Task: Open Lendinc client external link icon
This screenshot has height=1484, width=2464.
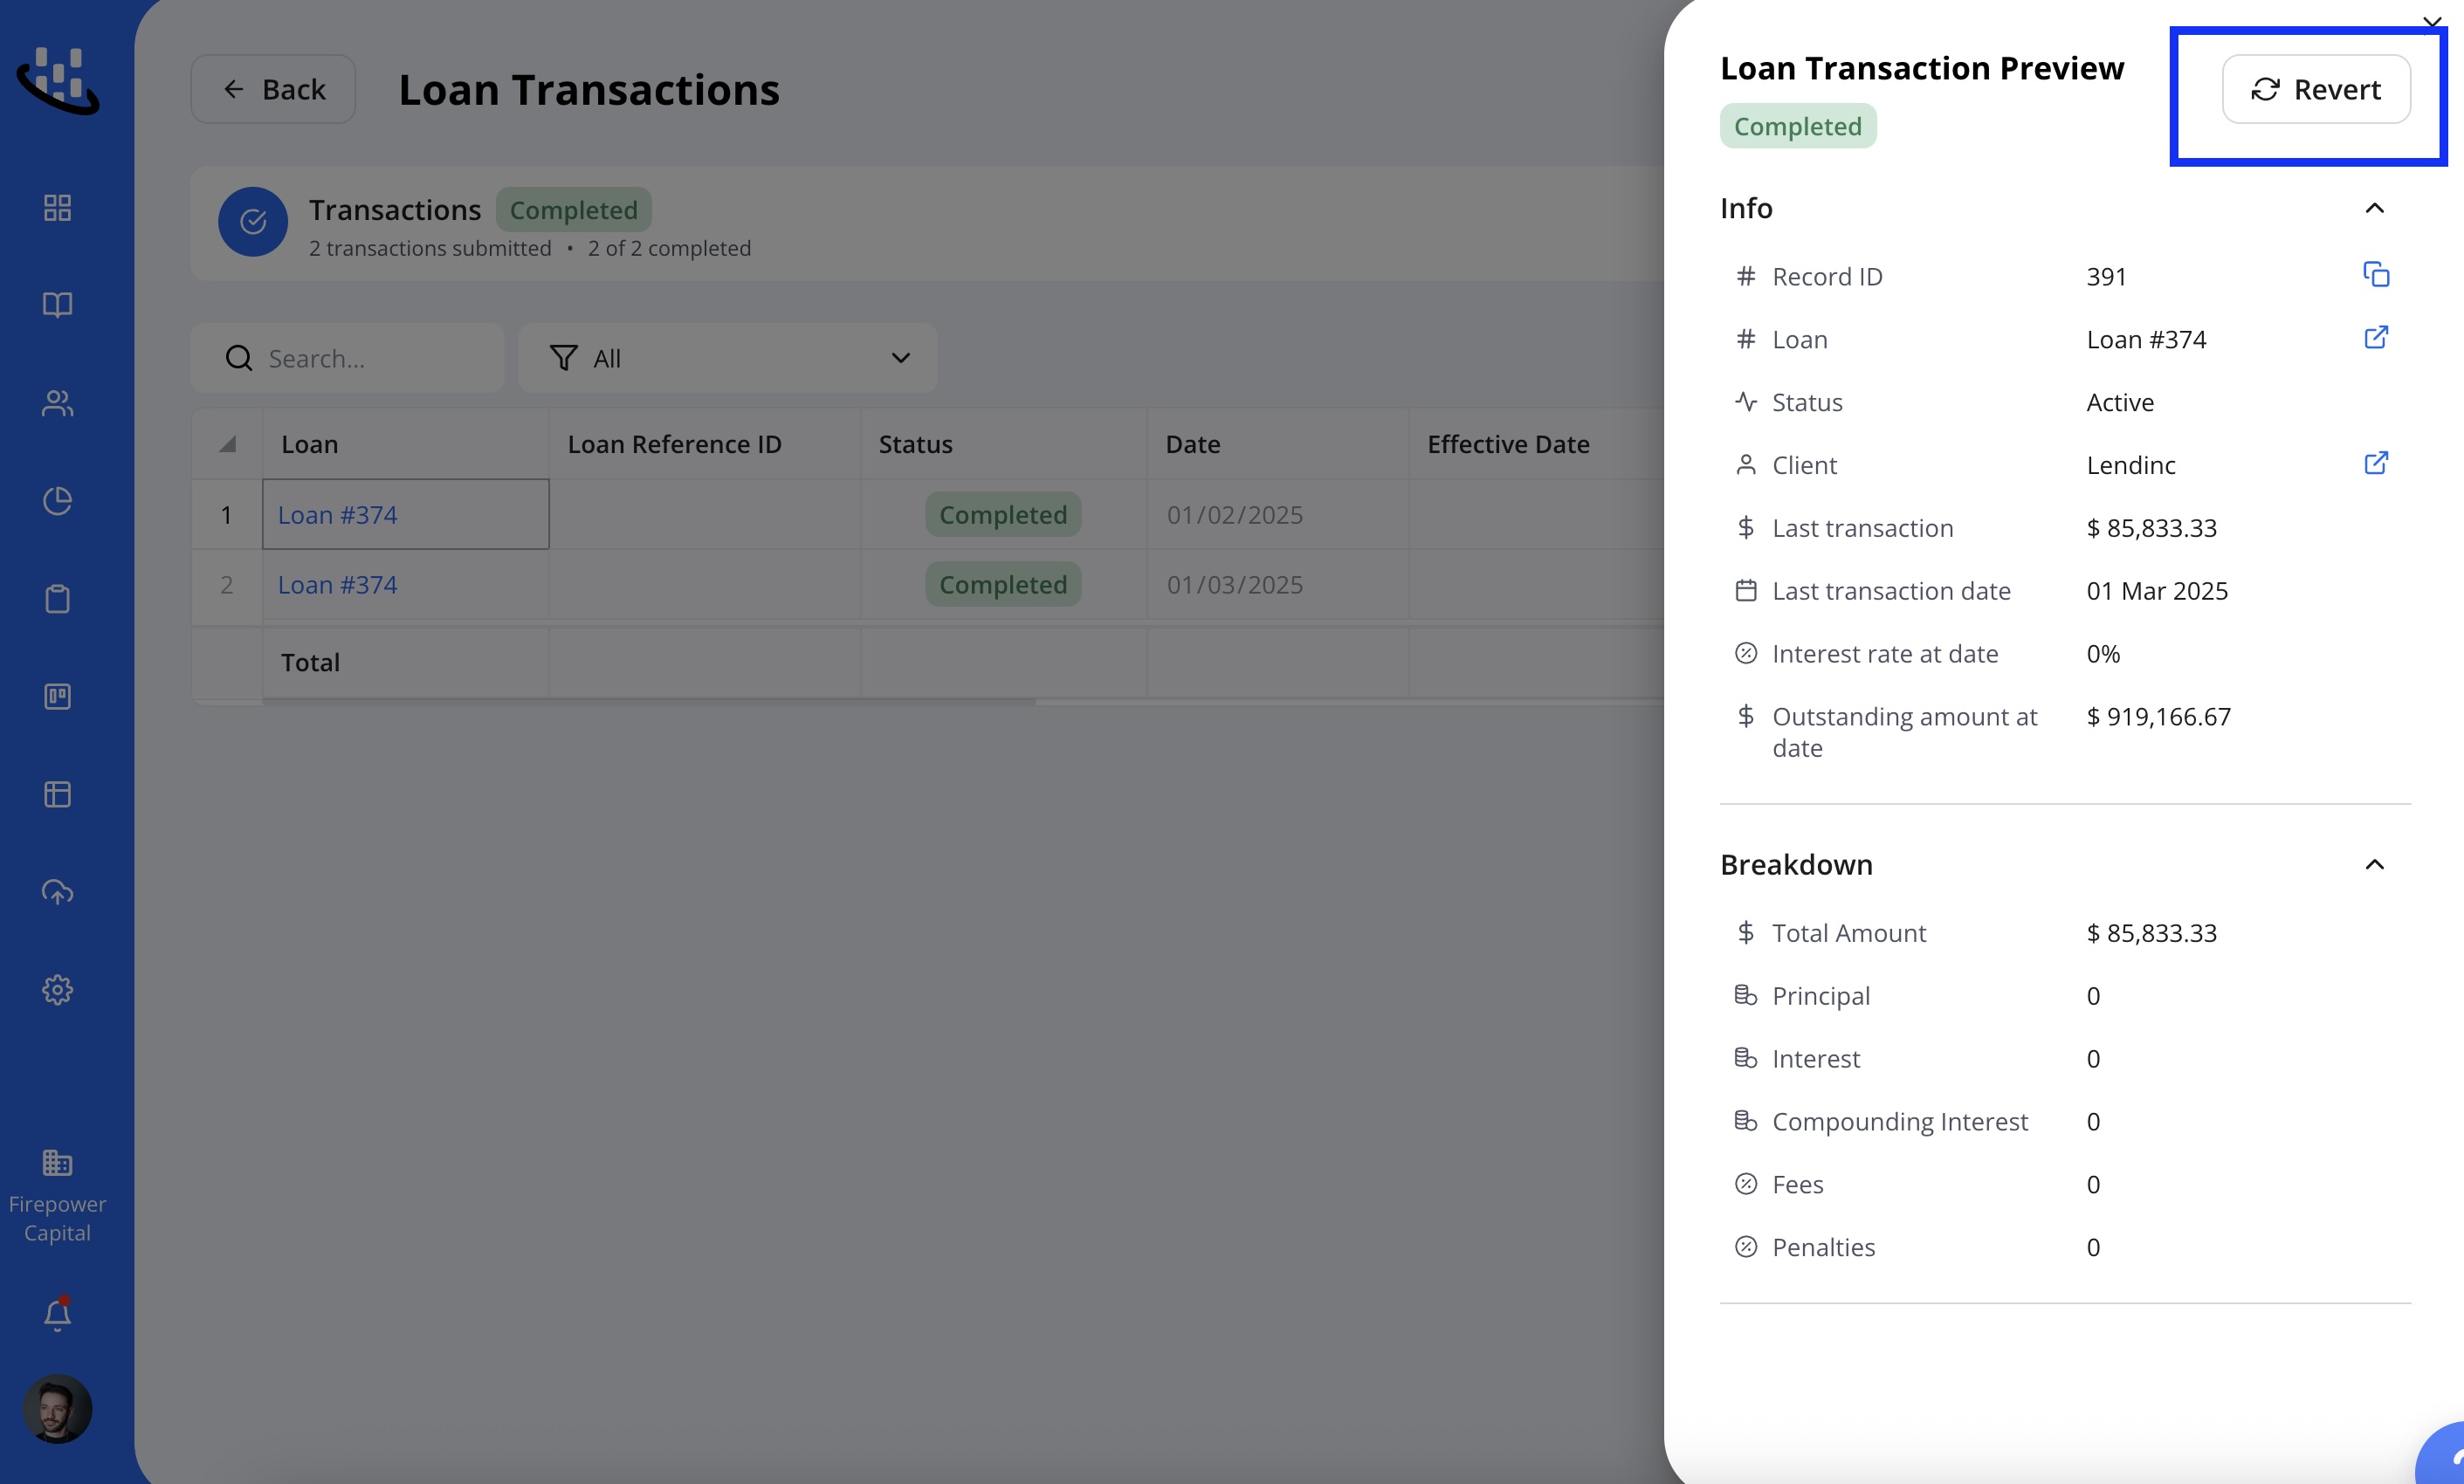Action: 2375,463
